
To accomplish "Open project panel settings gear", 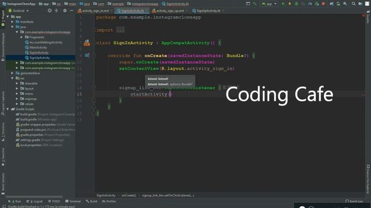I will (65, 10).
